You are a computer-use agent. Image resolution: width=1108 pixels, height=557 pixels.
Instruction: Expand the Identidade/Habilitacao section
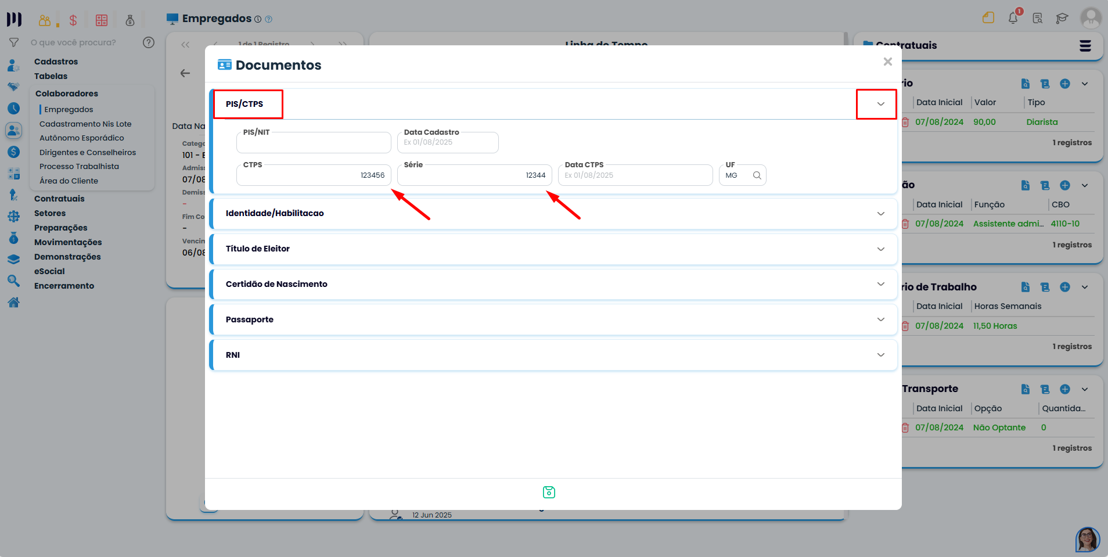[x=880, y=214]
